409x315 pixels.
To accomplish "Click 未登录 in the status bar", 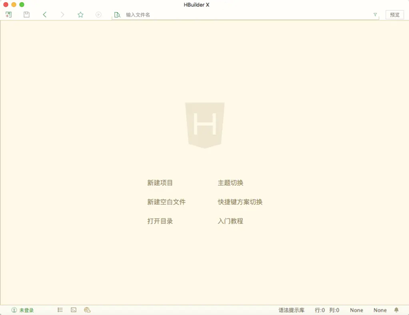I will click(x=27, y=310).
